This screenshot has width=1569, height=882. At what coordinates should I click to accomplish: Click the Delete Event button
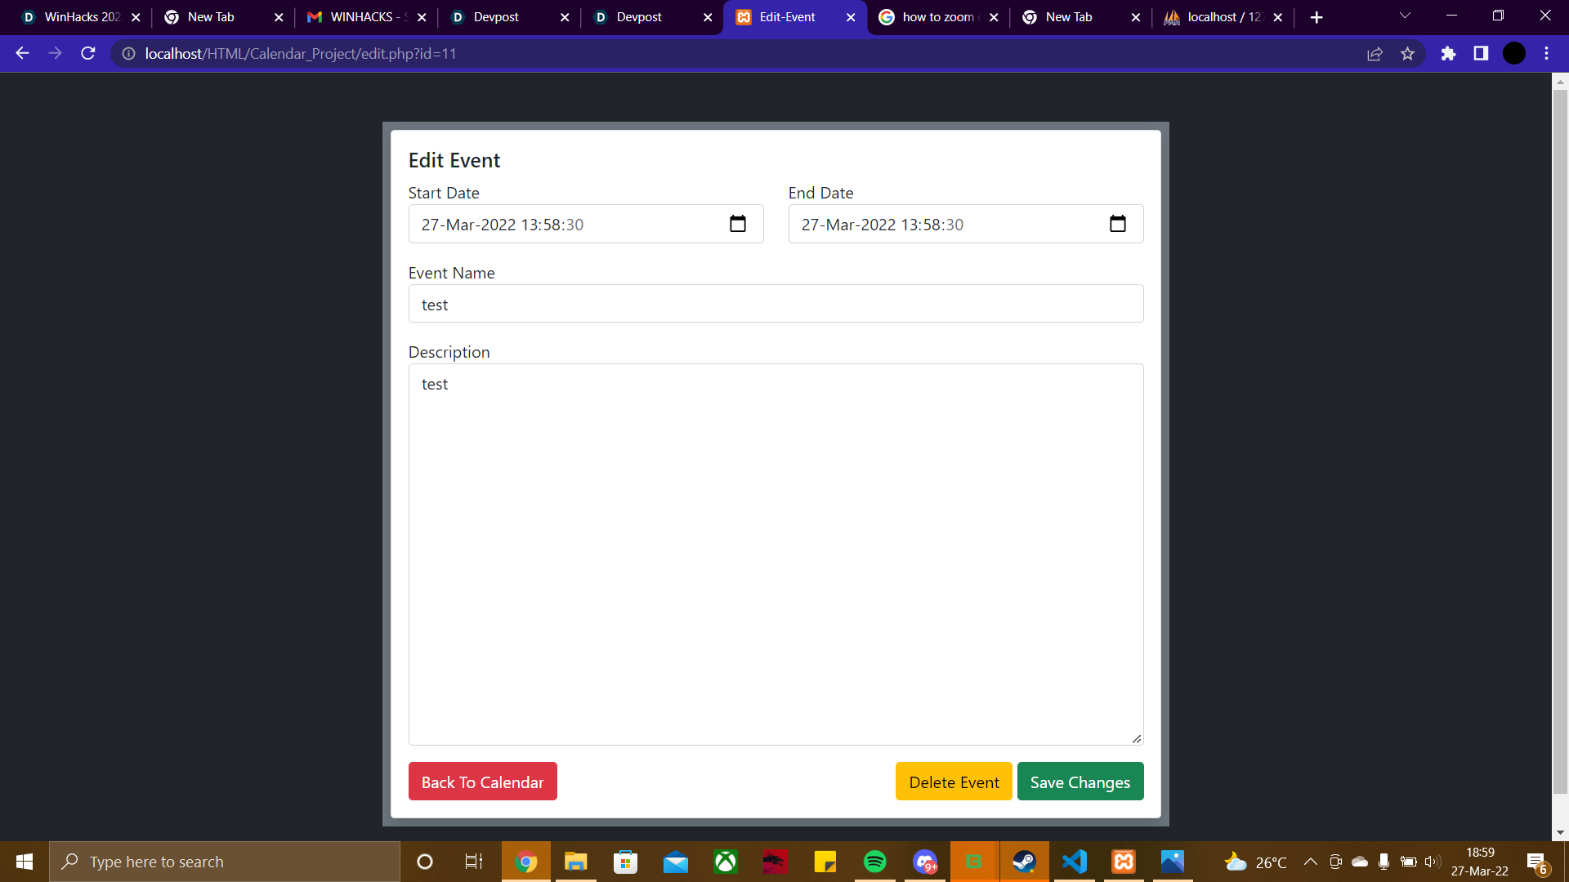point(954,782)
